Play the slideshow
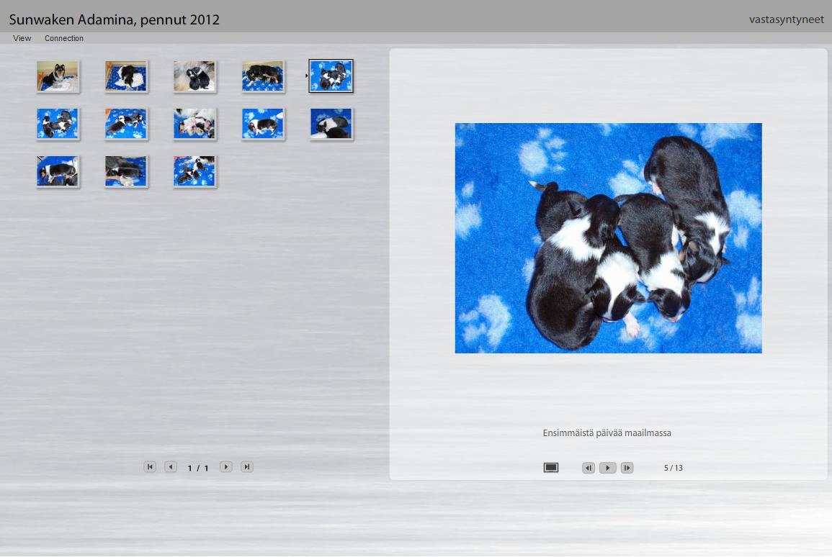 pos(607,468)
